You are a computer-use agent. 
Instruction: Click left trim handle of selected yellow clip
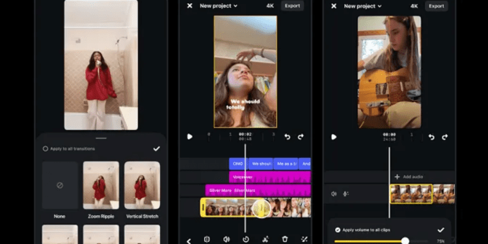[203, 208]
